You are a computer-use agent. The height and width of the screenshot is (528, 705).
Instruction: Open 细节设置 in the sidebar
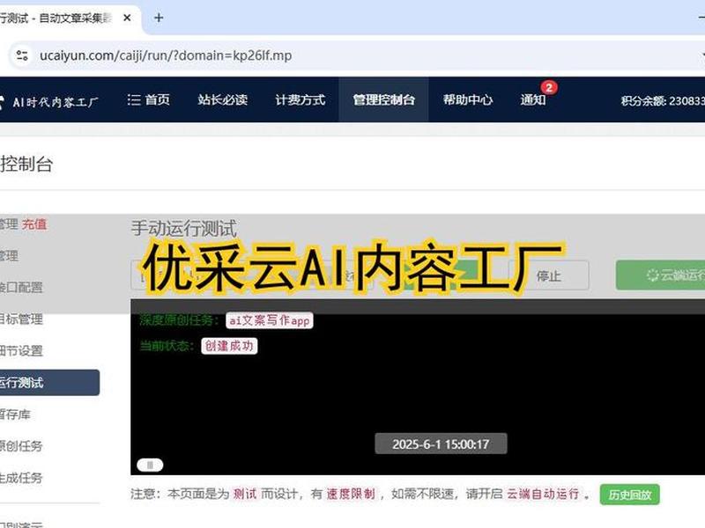click(x=21, y=350)
